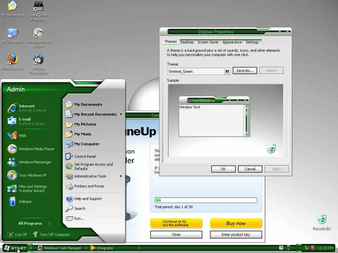338x253 pixels.
Task: Cancel the Display Properties dialog
Action: (x=250, y=169)
